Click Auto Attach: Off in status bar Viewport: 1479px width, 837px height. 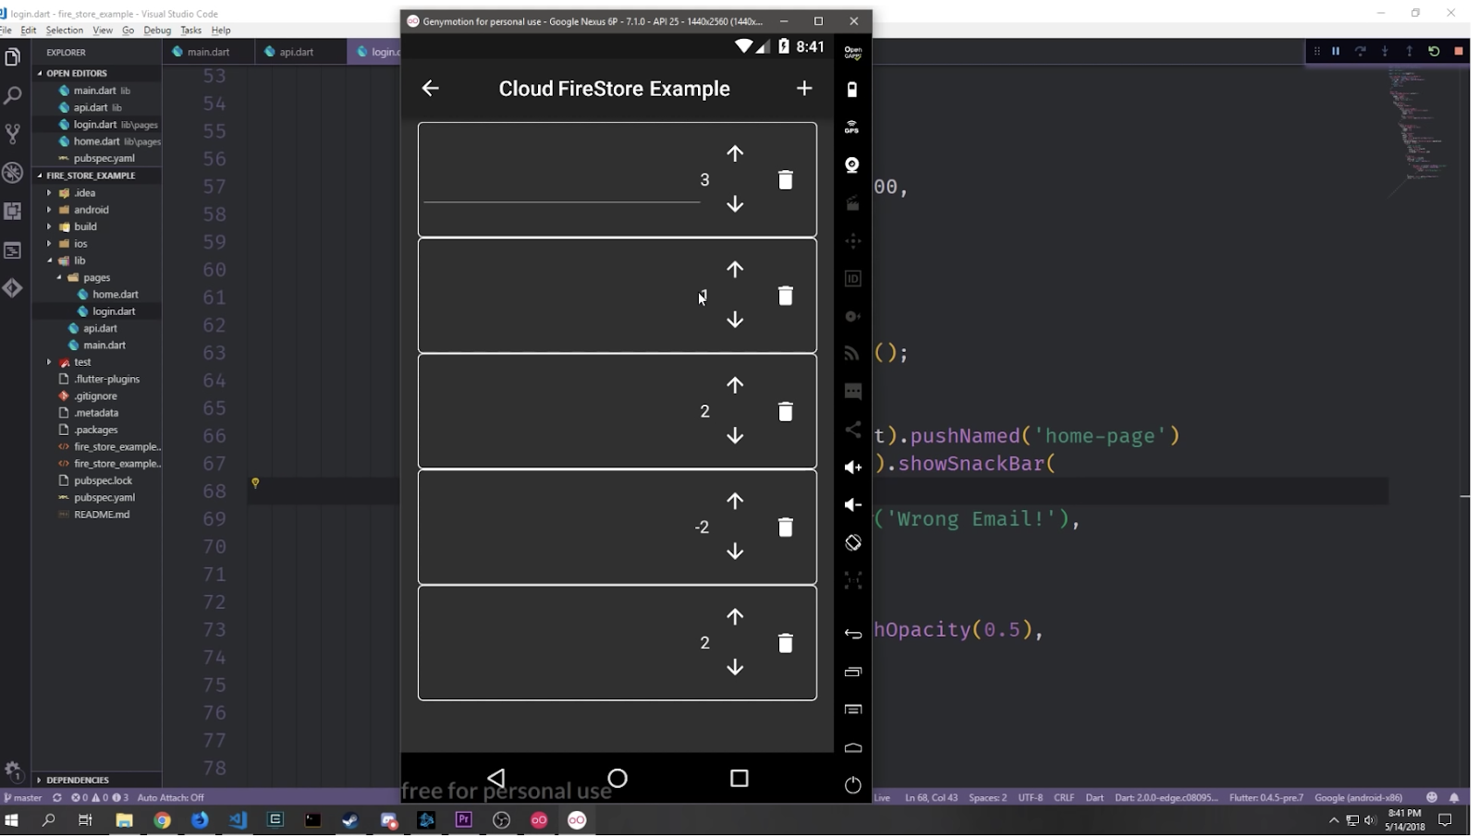pyautogui.click(x=170, y=797)
